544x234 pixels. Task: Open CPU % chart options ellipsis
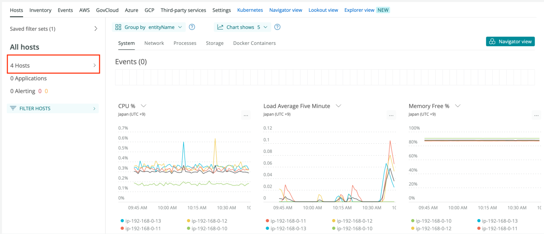246,116
